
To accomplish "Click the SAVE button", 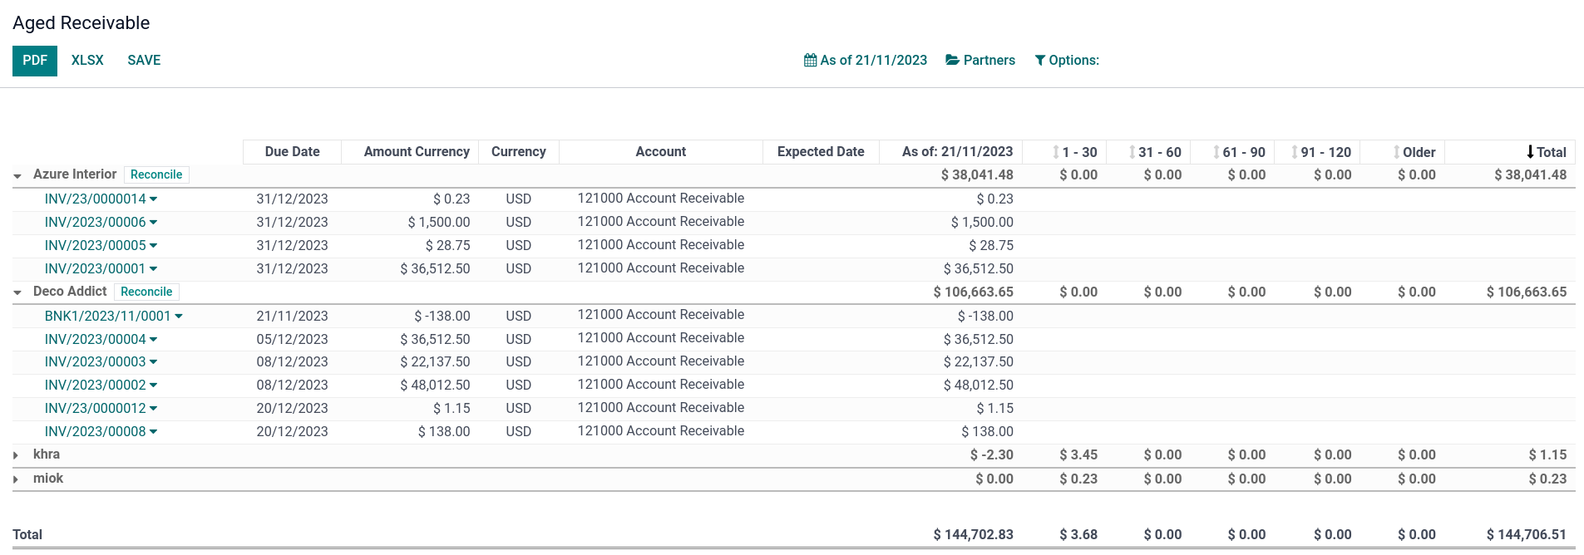I will 144,61.
